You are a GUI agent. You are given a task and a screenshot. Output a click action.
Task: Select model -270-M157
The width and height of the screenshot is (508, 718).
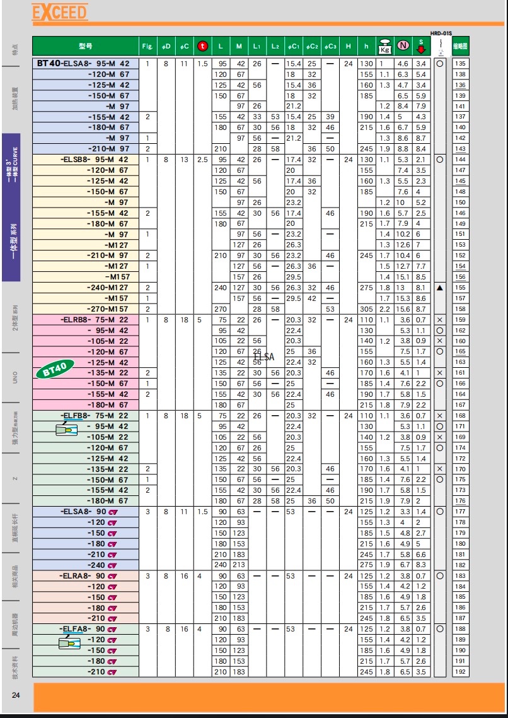pos(86,309)
